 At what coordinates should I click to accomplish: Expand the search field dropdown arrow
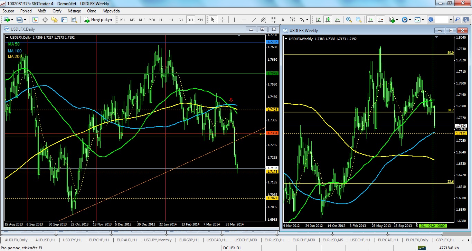[x=451, y=20]
